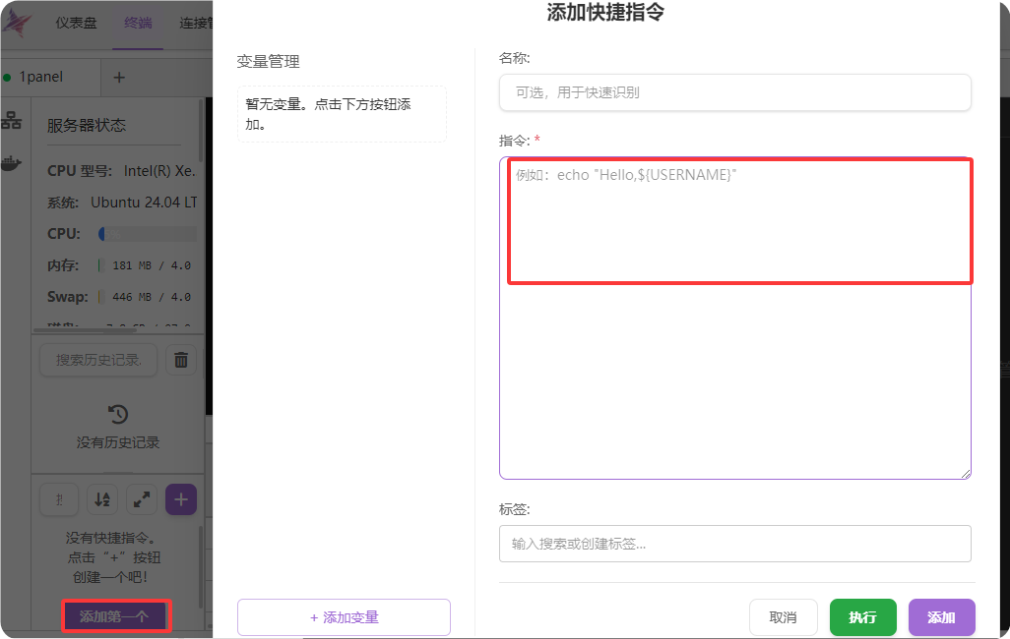Click the network topology icon in left sidebar
The image size is (1010, 639).
11,121
